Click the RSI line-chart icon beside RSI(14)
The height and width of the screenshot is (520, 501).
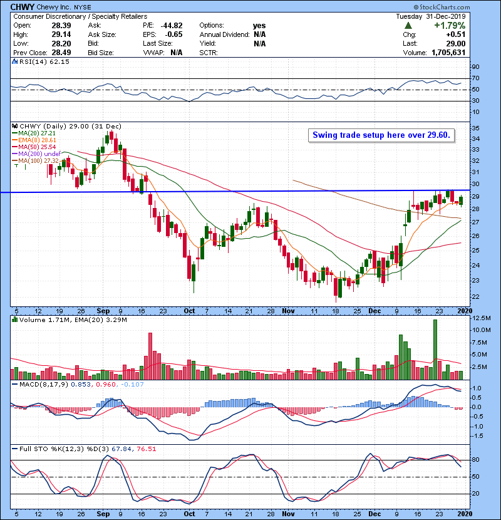14,61
